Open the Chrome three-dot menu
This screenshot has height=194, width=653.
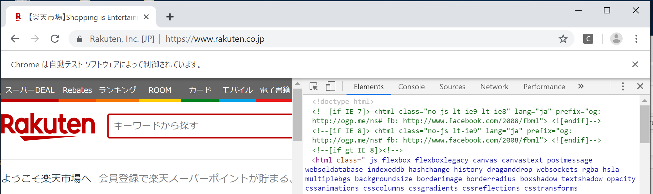[636, 39]
